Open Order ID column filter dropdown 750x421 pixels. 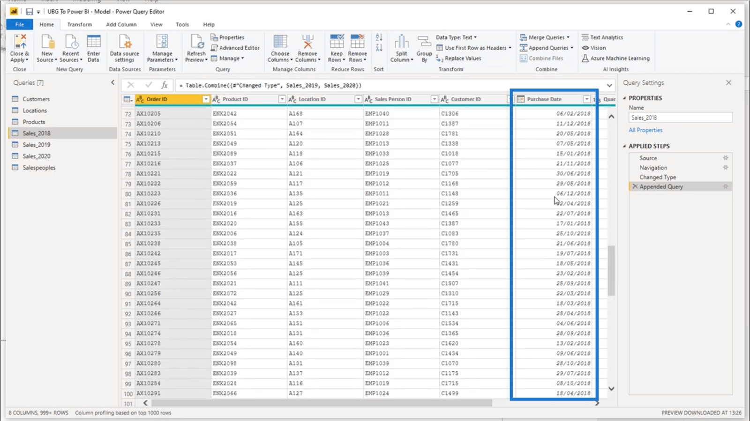click(206, 99)
